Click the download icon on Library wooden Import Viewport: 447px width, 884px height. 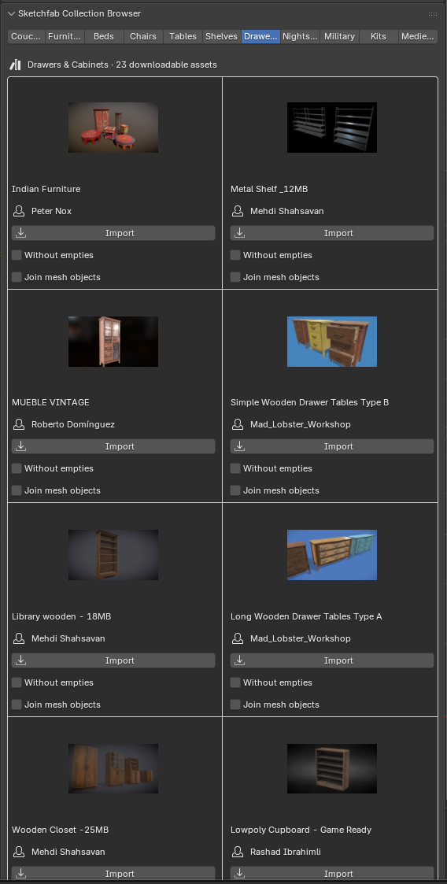[21, 660]
